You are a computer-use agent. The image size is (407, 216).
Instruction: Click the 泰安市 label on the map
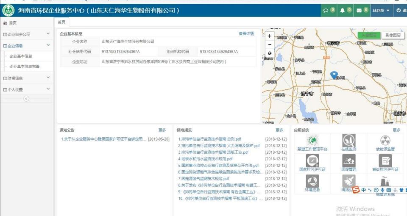point(333,43)
